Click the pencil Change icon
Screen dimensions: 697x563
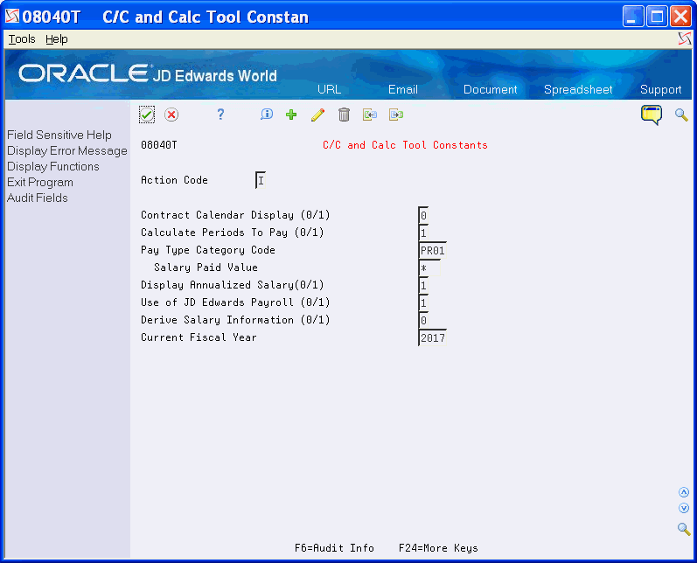click(x=317, y=115)
